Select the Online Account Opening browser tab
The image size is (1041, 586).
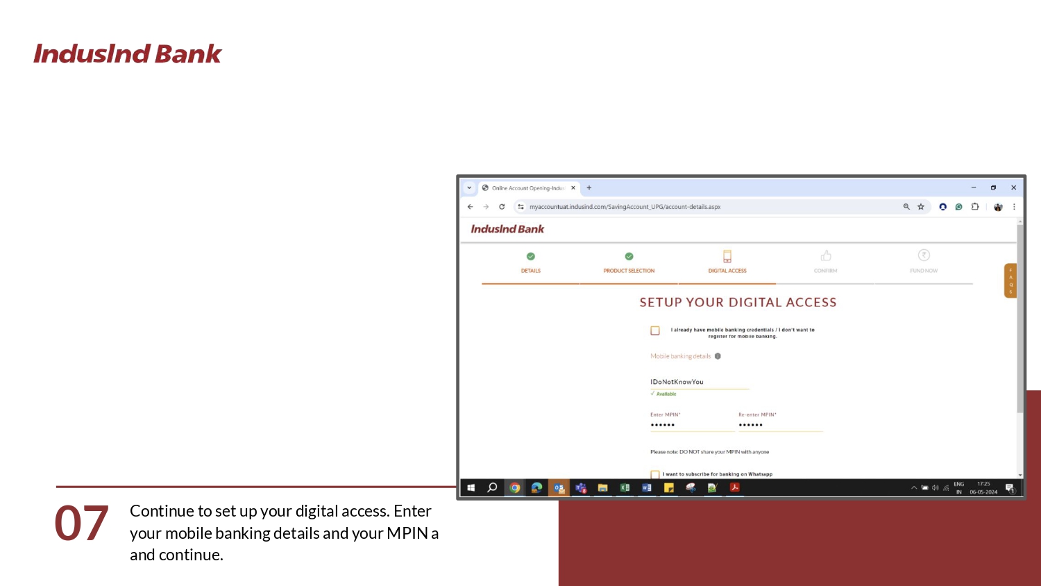(529, 187)
